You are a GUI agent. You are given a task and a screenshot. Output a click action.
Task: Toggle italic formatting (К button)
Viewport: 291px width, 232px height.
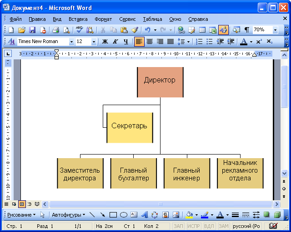(x=115, y=42)
